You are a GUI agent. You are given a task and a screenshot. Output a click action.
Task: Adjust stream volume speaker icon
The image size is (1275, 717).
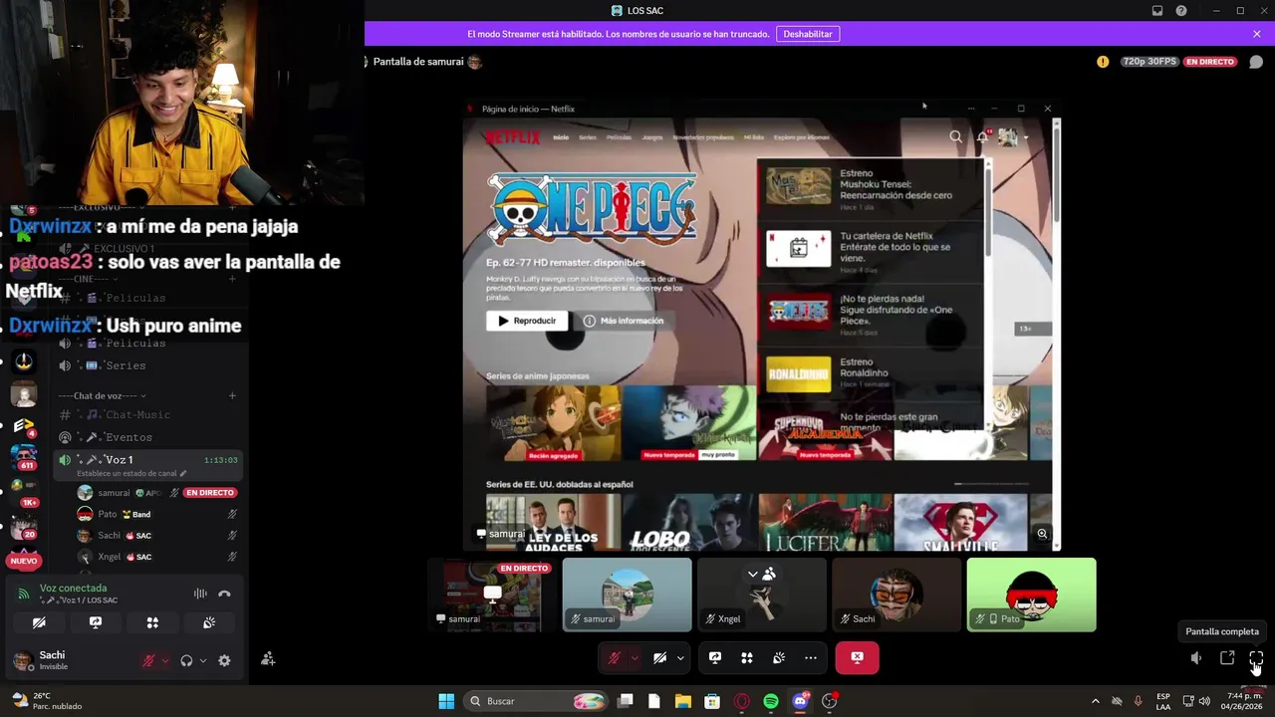pos(1196,658)
